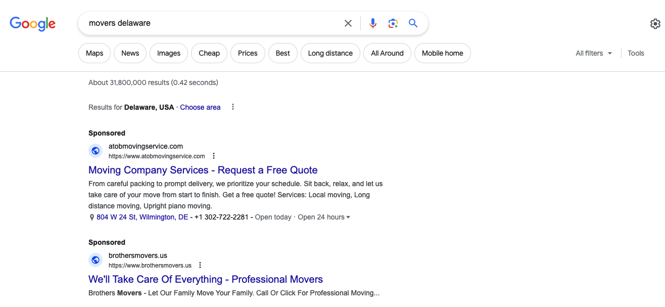This screenshot has width=665, height=307.
Task: Open Moving Company Services - Request a Free Quote
Action: coord(203,170)
